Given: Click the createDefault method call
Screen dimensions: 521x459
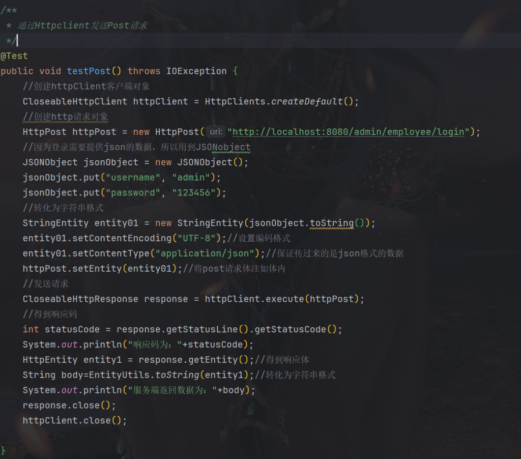Looking at the screenshot, I should [x=307, y=101].
